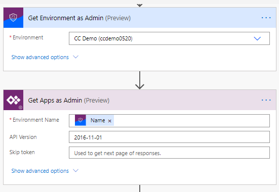
Task: Click the Power Apps admin connector diamond icon
Action: click(x=13, y=100)
